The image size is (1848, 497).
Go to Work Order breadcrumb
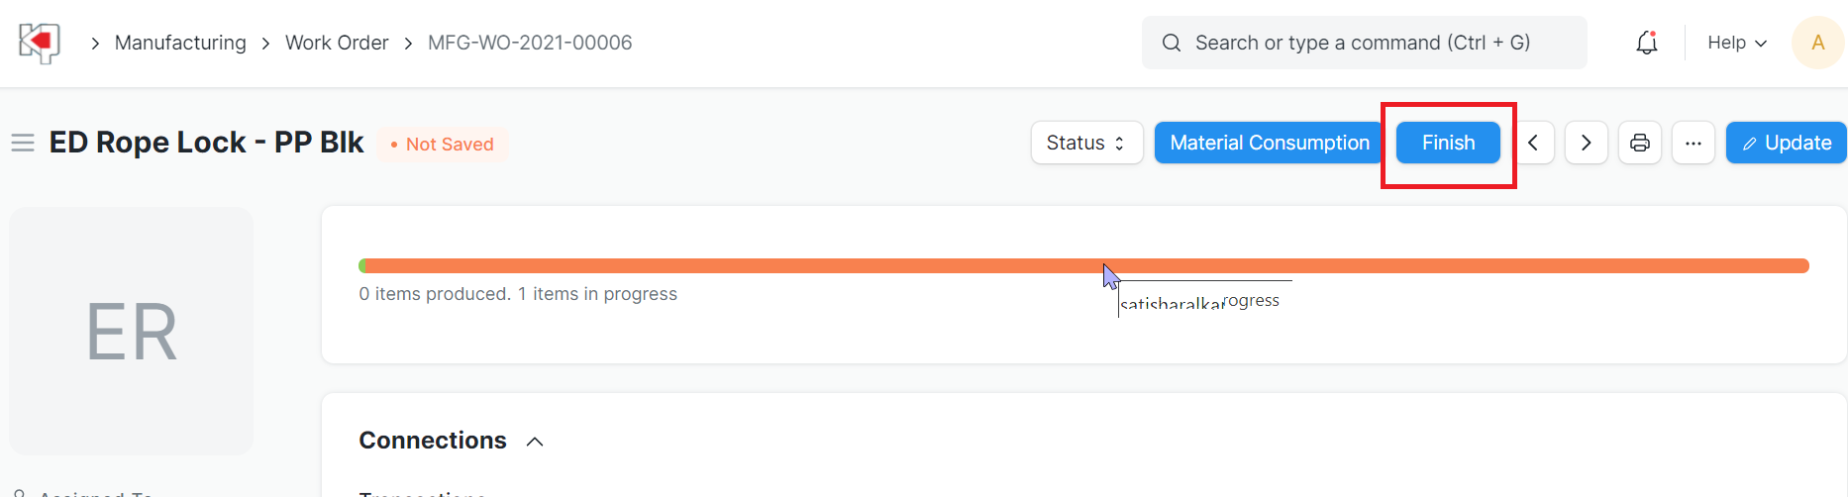tap(337, 43)
